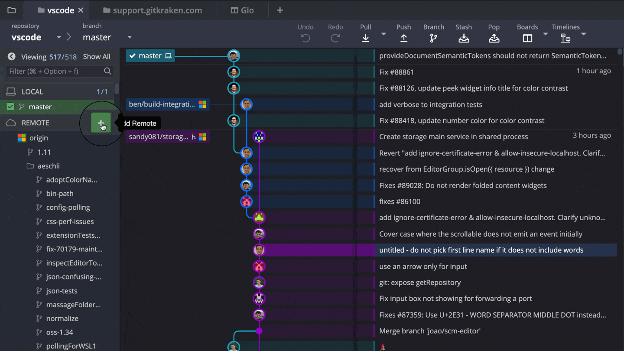
Task: Open the Pull options dropdown arrow
Action: point(383,34)
